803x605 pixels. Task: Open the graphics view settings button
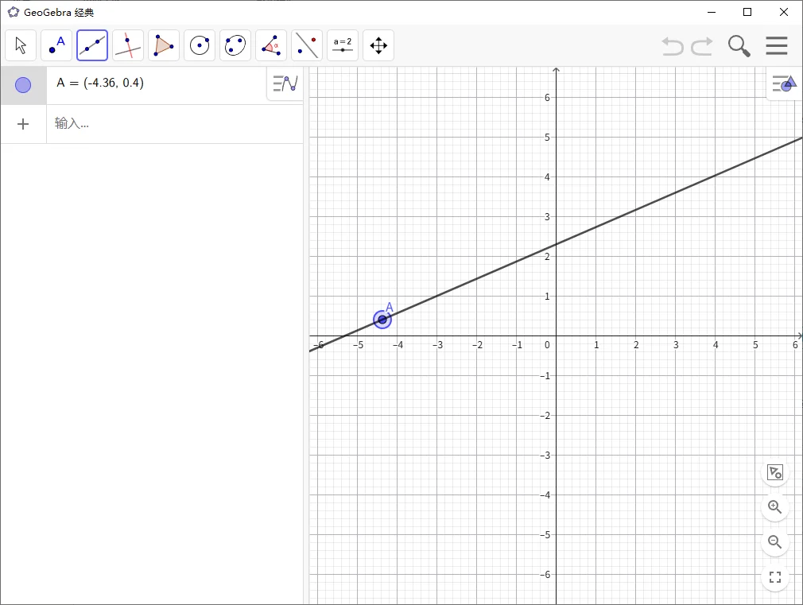click(775, 472)
